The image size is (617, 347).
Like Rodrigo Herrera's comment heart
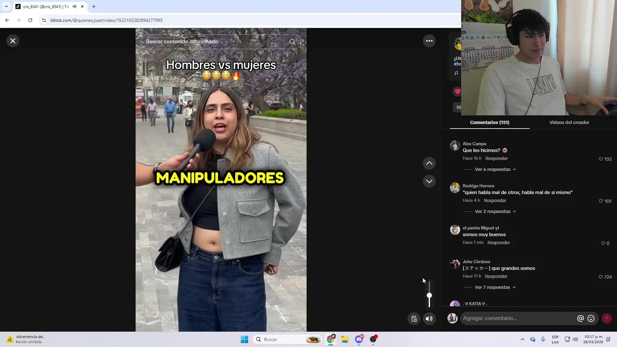pyautogui.click(x=601, y=201)
